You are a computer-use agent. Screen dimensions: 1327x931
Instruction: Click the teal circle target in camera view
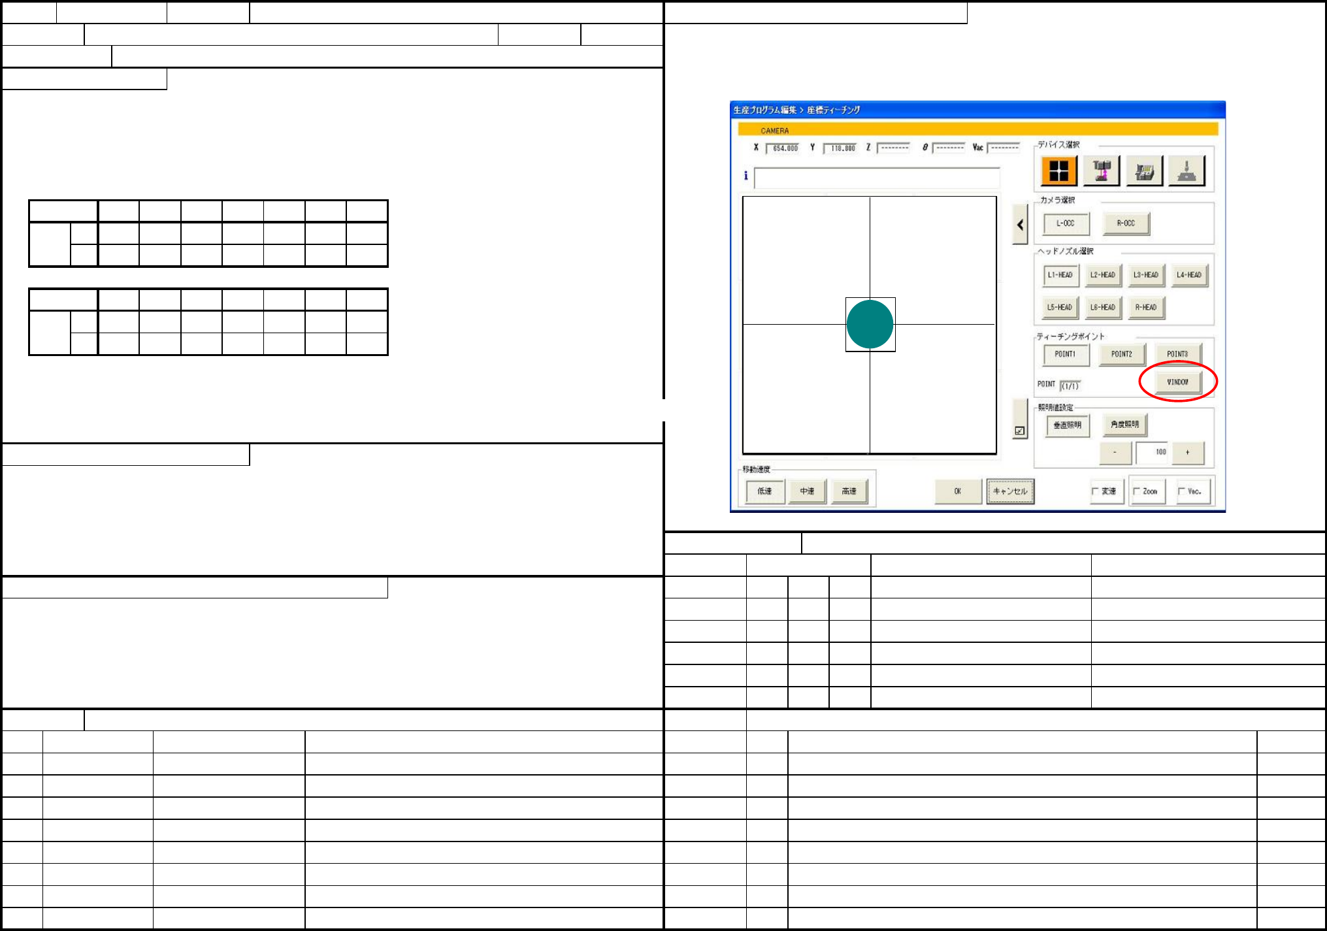(x=870, y=325)
